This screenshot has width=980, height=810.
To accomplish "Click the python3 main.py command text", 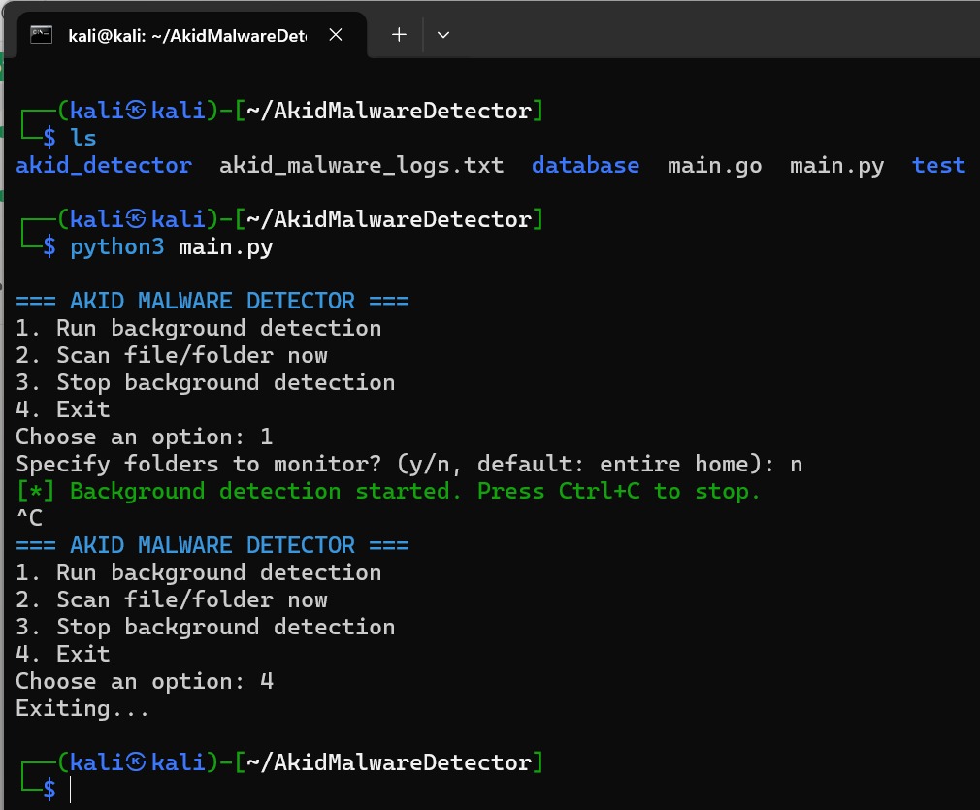I will pyautogui.click(x=170, y=246).
